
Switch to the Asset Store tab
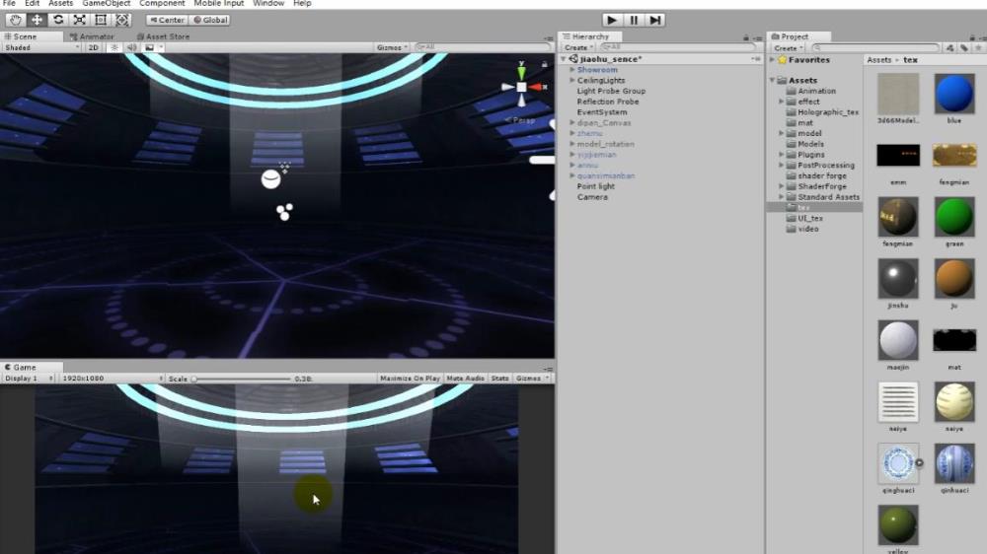click(x=166, y=36)
